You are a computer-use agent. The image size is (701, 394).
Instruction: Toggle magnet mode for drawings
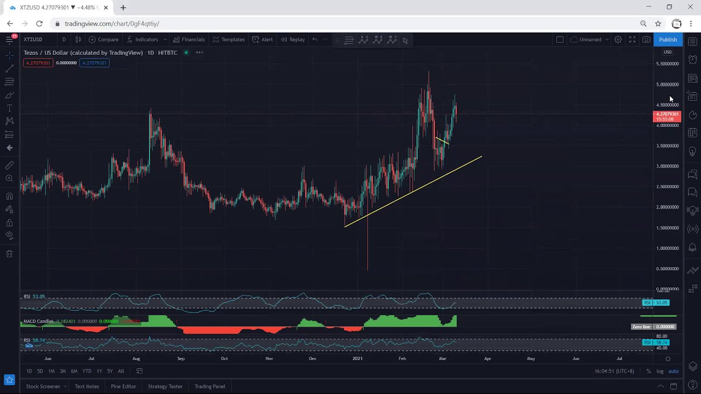click(9, 196)
